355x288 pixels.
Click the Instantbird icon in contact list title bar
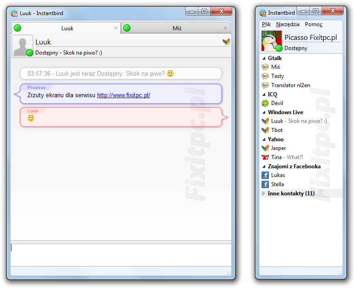263,13
